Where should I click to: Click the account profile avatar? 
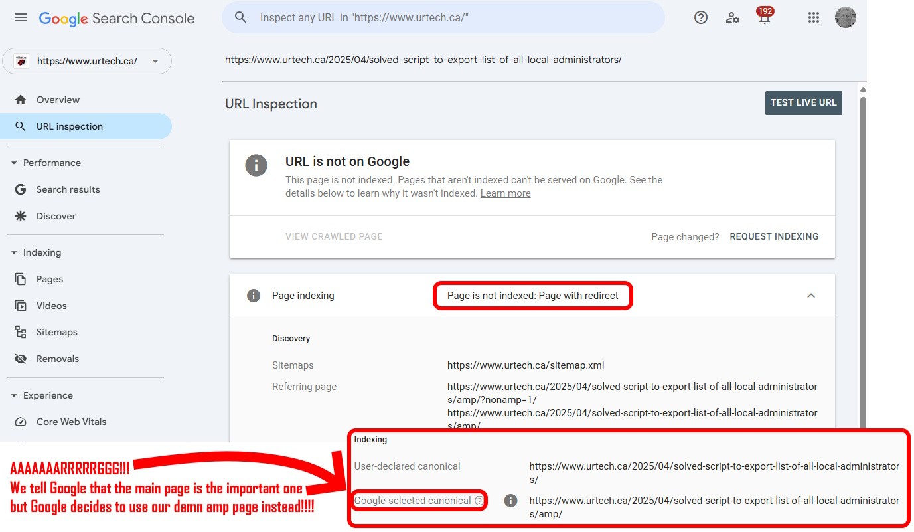click(x=845, y=18)
